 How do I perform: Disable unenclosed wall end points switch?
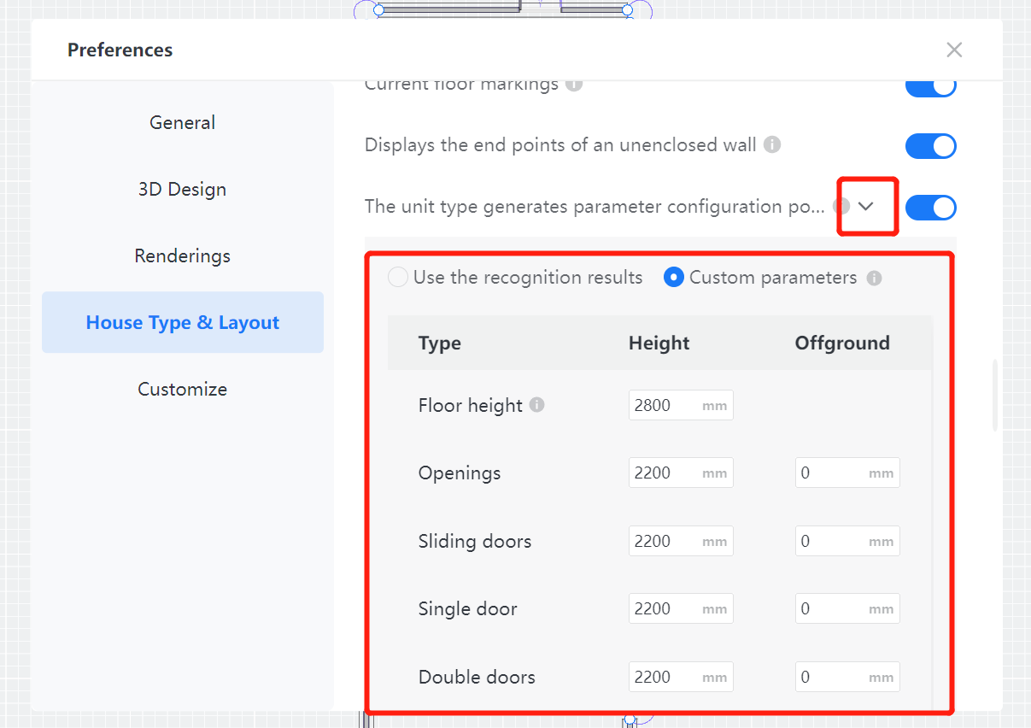point(930,146)
